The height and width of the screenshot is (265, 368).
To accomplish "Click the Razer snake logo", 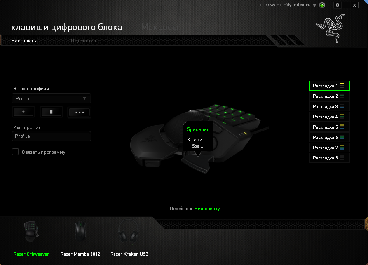I will [330, 28].
